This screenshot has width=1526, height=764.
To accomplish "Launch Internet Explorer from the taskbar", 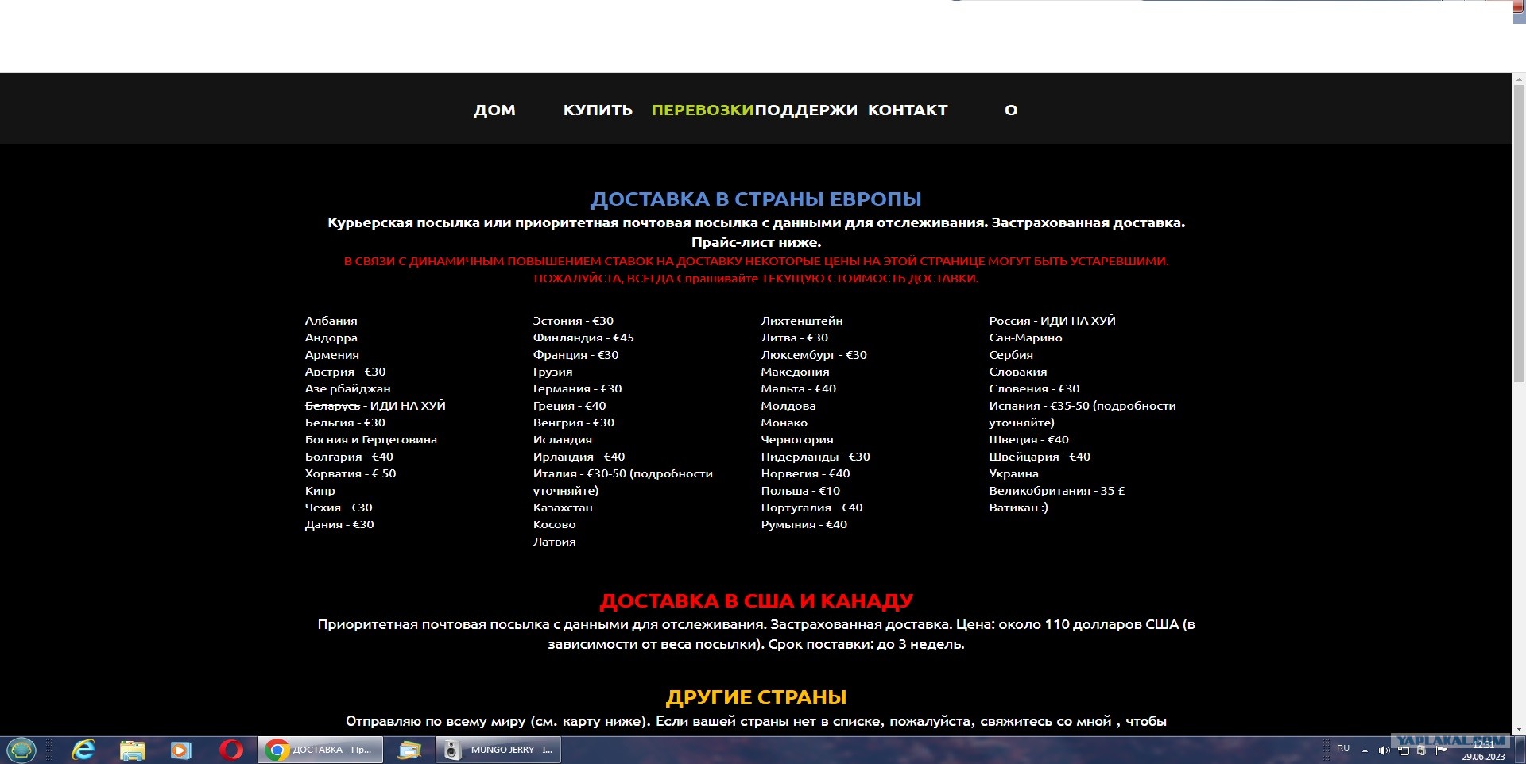I will tap(83, 750).
